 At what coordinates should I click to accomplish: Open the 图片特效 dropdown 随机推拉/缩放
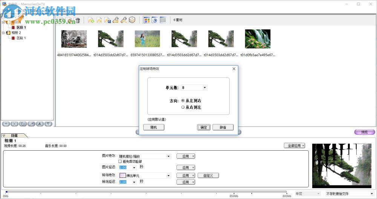[x=169, y=156]
